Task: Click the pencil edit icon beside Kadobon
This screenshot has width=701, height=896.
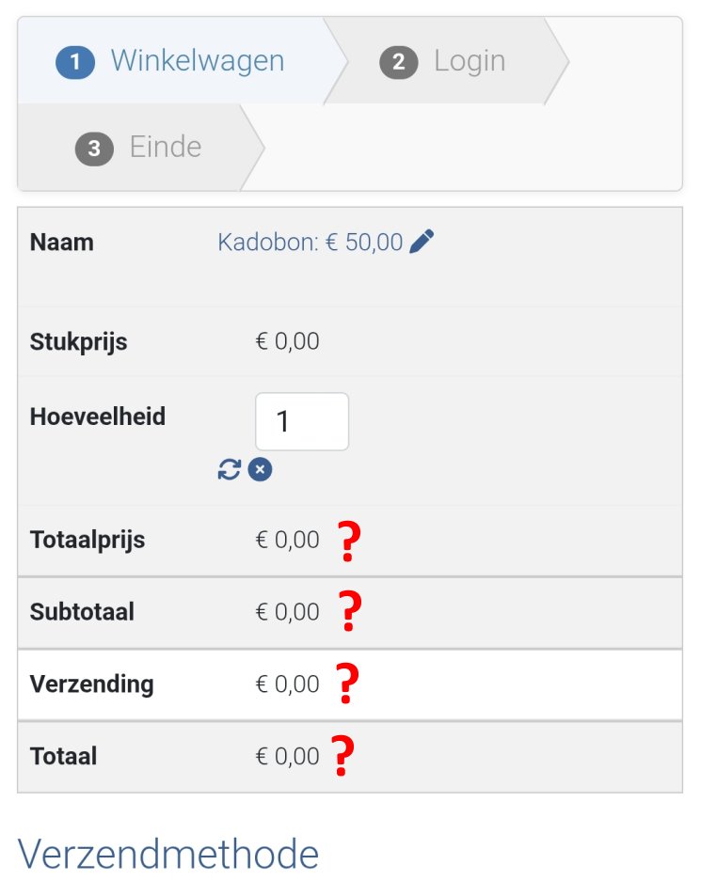Action: click(x=422, y=242)
